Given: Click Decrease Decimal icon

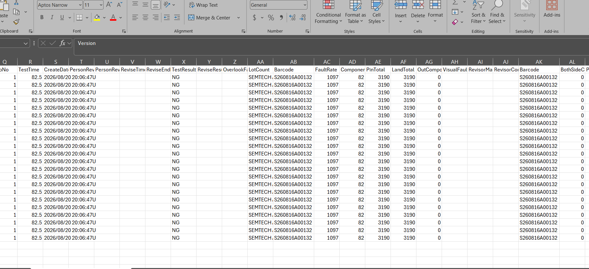Looking at the screenshot, I should (303, 18).
